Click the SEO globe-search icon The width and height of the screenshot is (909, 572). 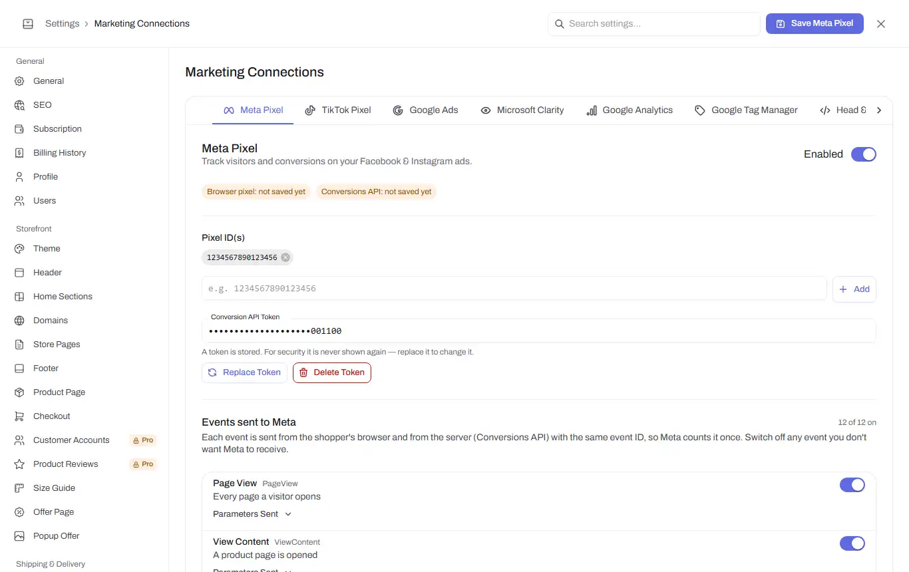point(19,105)
